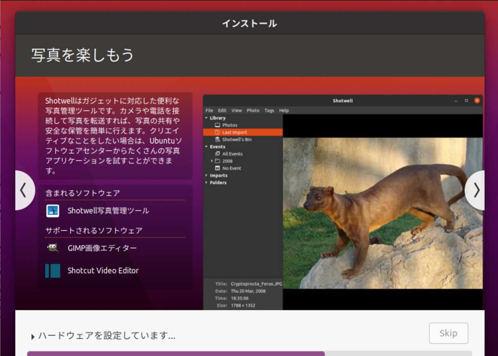Click the Shotwell description paragraph
The image size is (498, 356).
tap(113, 136)
